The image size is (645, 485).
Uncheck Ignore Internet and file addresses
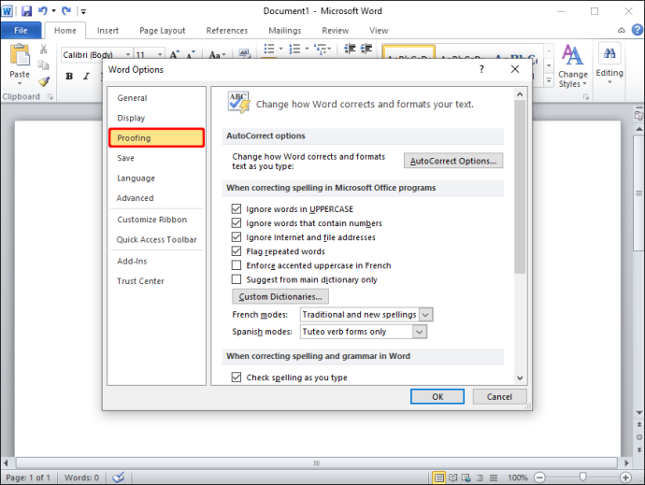pyautogui.click(x=236, y=237)
